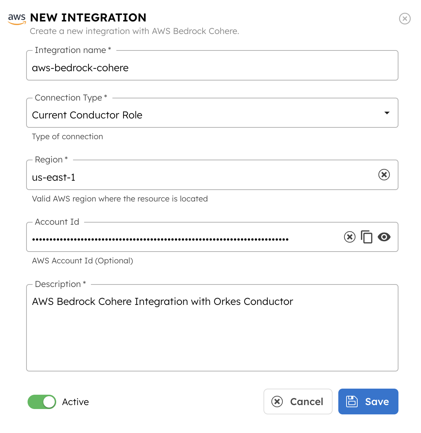Close the New Integration dialog
The width and height of the screenshot is (421, 433).
tap(405, 18)
